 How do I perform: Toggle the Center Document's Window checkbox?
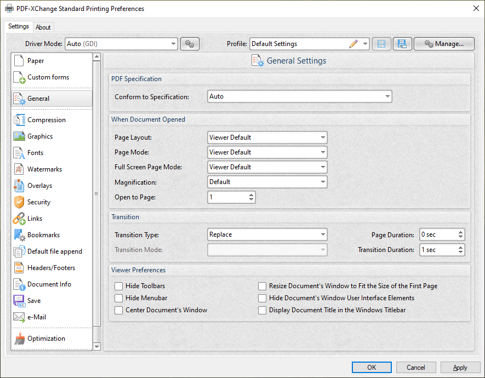point(118,310)
